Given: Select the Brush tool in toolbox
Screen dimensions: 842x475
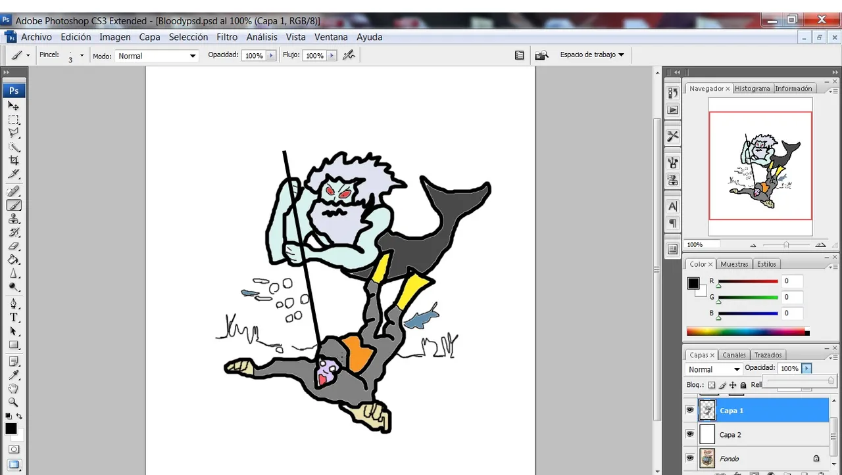Looking at the screenshot, I should (13, 205).
